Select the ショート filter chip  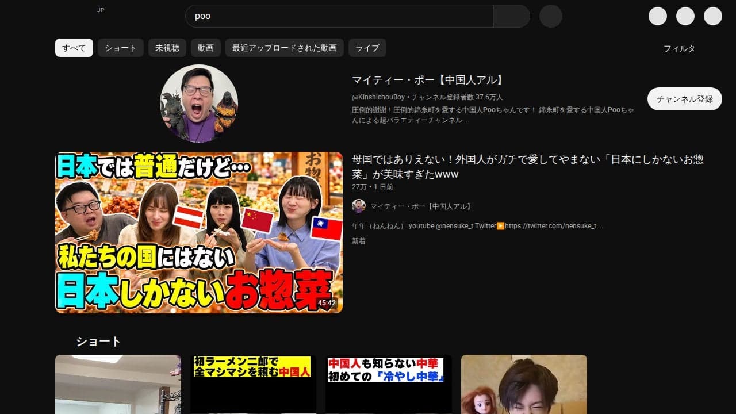(x=121, y=48)
